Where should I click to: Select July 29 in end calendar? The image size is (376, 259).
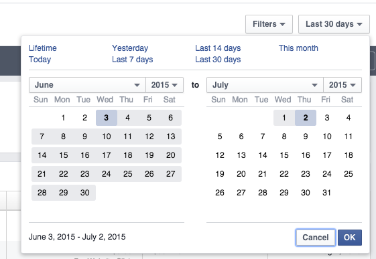tap(284, 193)
